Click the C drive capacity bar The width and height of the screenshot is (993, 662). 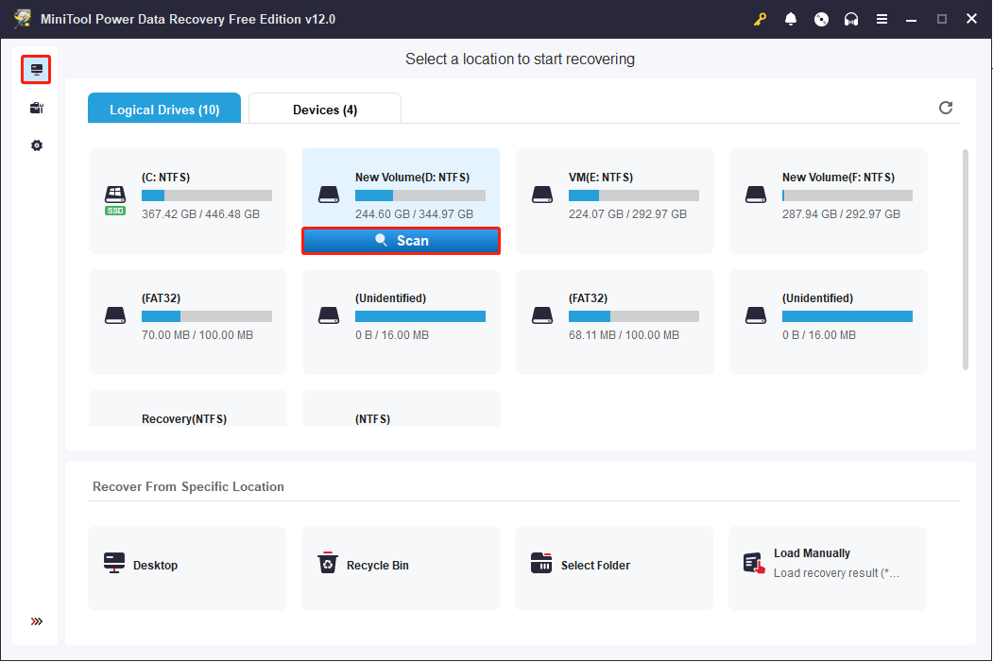pos(207,195)
